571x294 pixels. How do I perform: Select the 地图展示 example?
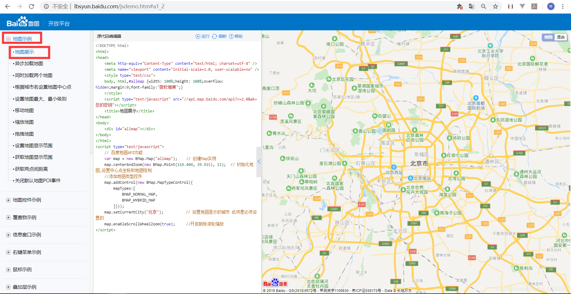coord(24,52)
